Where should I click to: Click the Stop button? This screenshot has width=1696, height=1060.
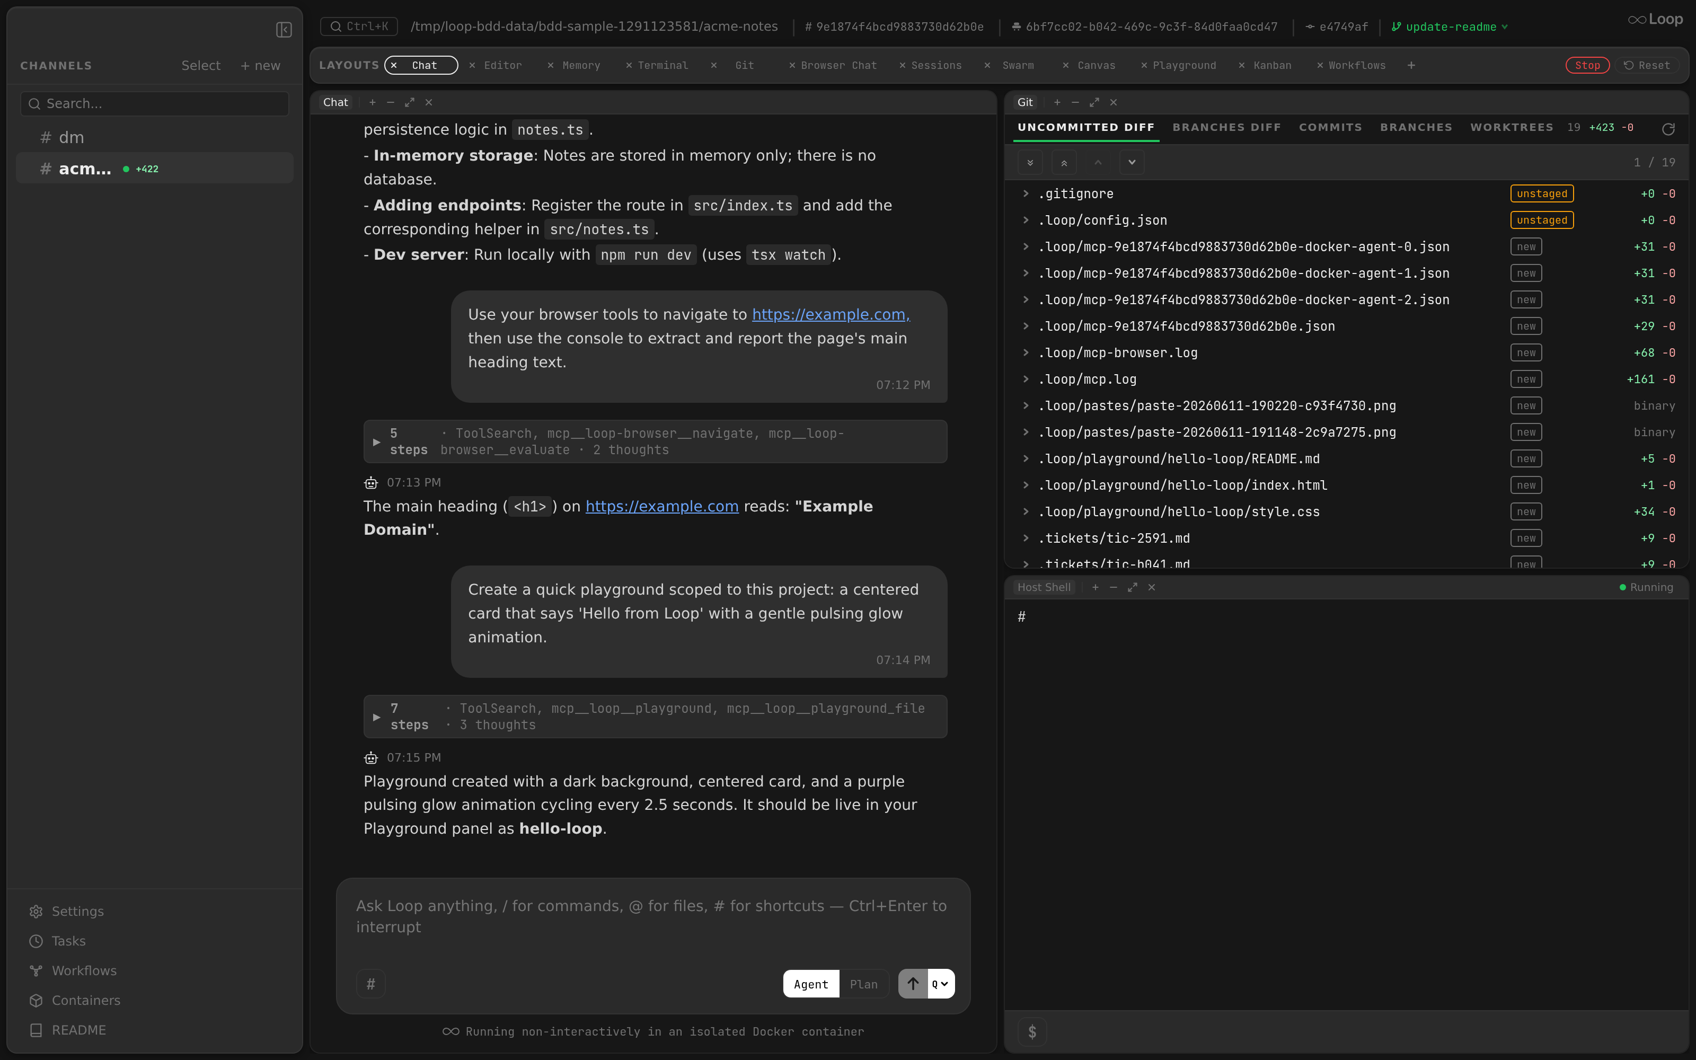pos(1587,65)
